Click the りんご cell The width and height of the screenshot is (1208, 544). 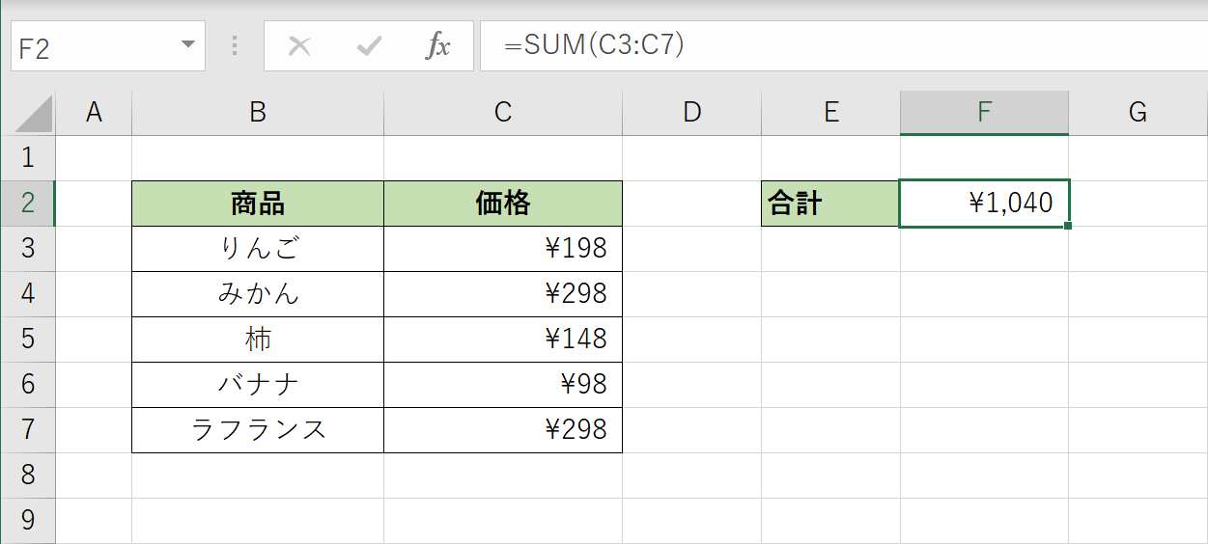[x=257, y=249]
